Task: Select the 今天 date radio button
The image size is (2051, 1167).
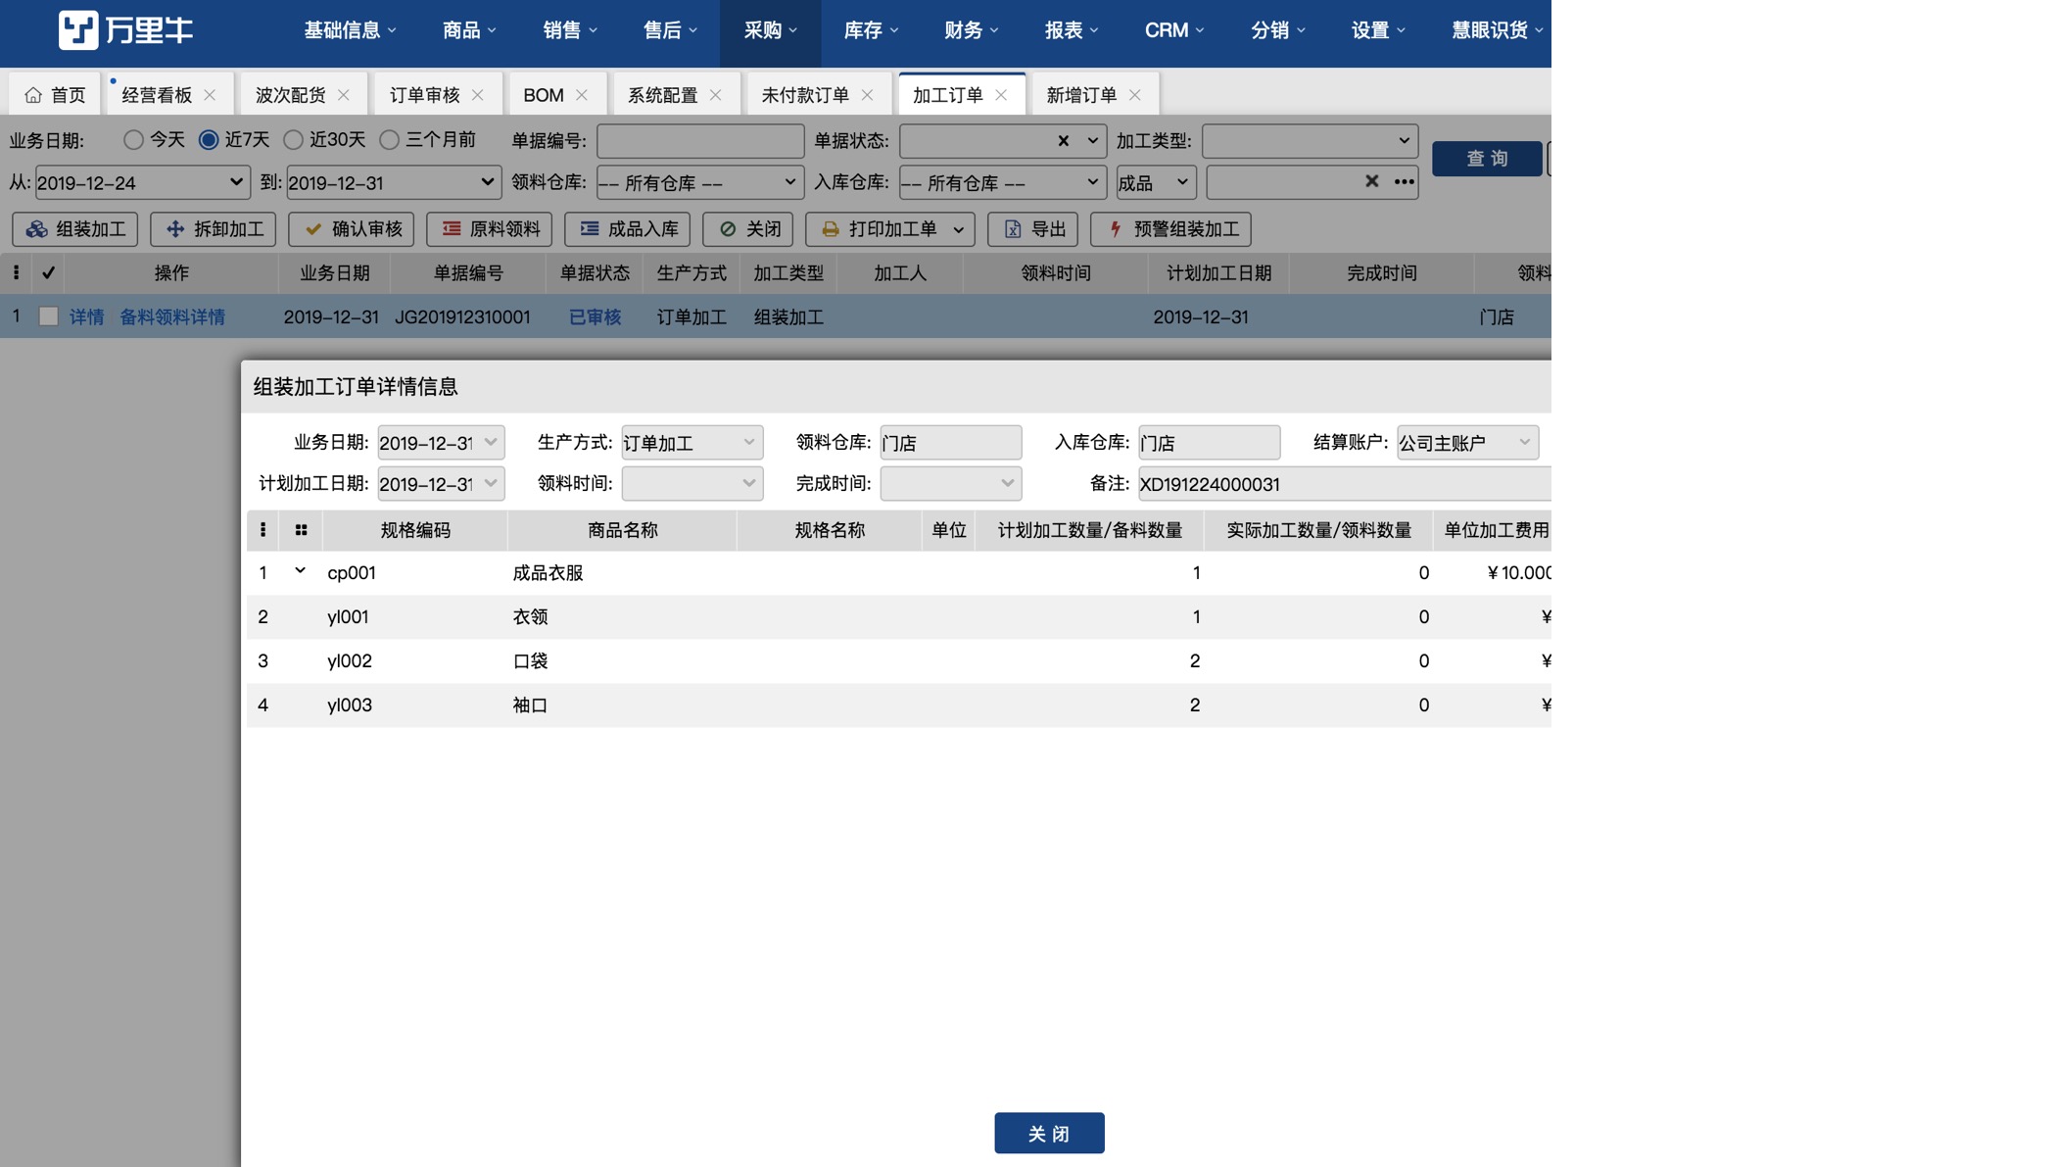Action: pos(133,140)
